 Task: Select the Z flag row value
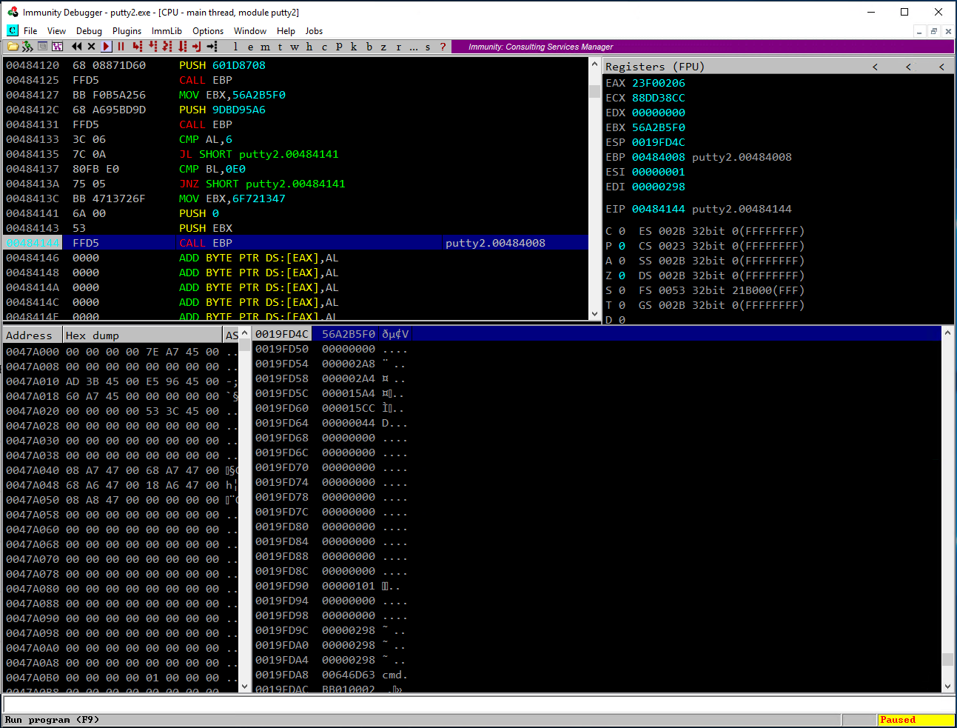point(622,275)
